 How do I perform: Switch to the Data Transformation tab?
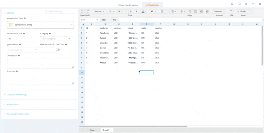[128, 5]
